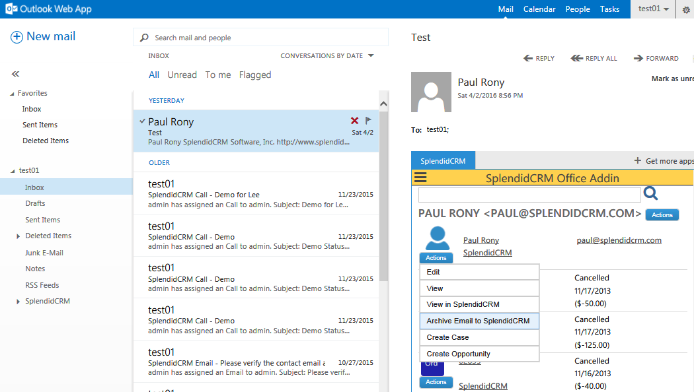Open Deleted Items under Favorites

(46, 141)
